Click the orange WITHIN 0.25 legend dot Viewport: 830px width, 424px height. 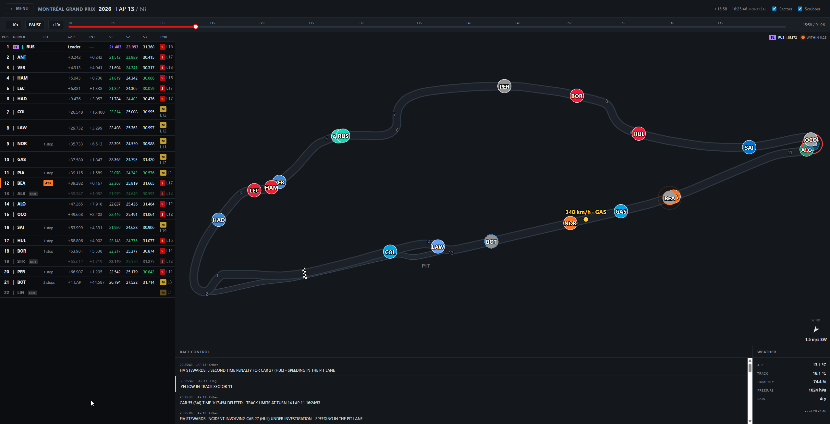point(803,37)
